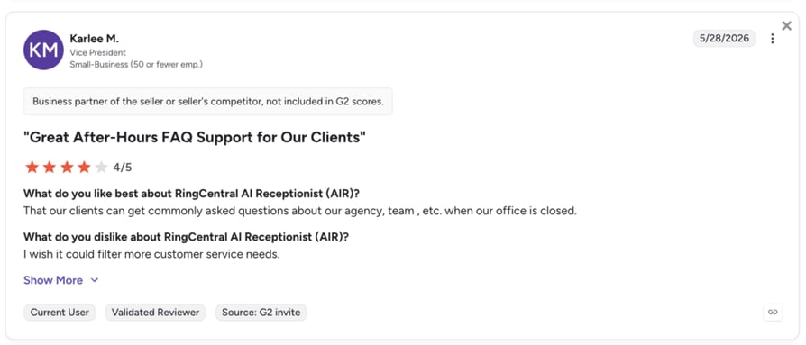Select the first orange rating star
The image size is (806, 345).
(x=32, y=167)
